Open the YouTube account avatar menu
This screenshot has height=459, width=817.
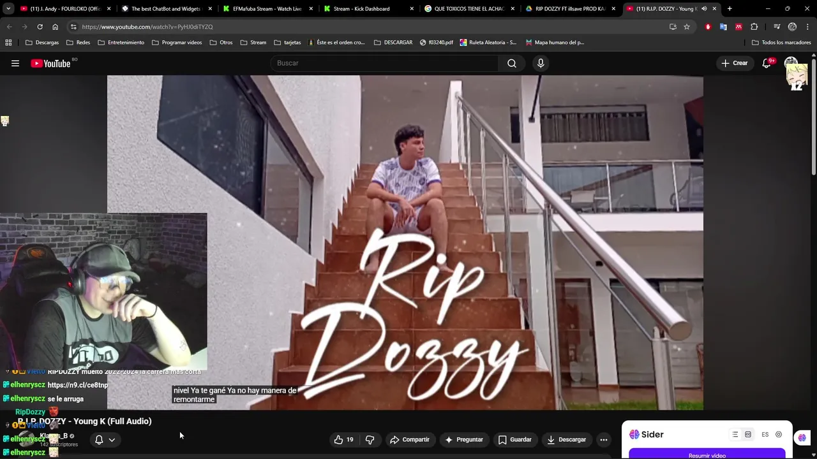pyautogui.click(x=791, y=63)
